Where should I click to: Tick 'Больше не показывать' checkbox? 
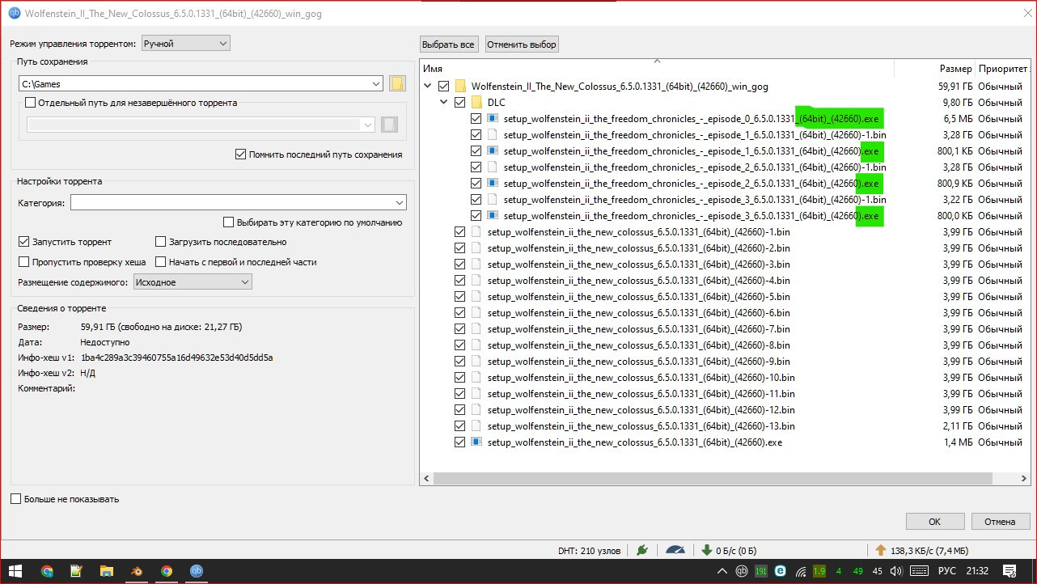pos(16,499)
